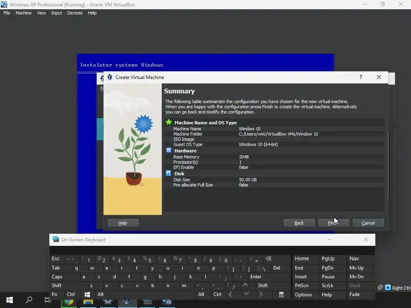Click the keyboard capture arrow icon beside Right Ctrl
The height and width of the screenshot is (308, 411).
tap(388, 288)
